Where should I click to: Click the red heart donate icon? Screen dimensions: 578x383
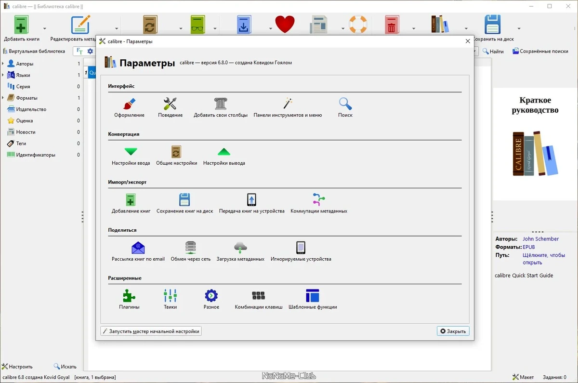(285, 24)
